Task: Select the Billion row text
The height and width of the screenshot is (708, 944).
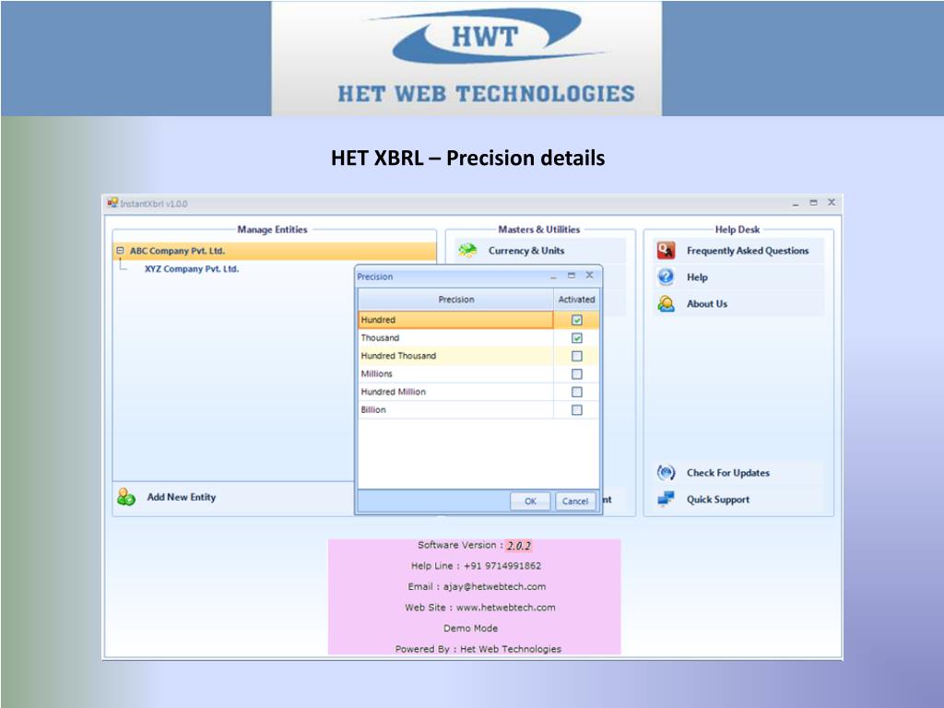Action: coord(373,410)
